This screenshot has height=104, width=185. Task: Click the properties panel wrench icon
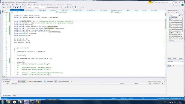173,66
